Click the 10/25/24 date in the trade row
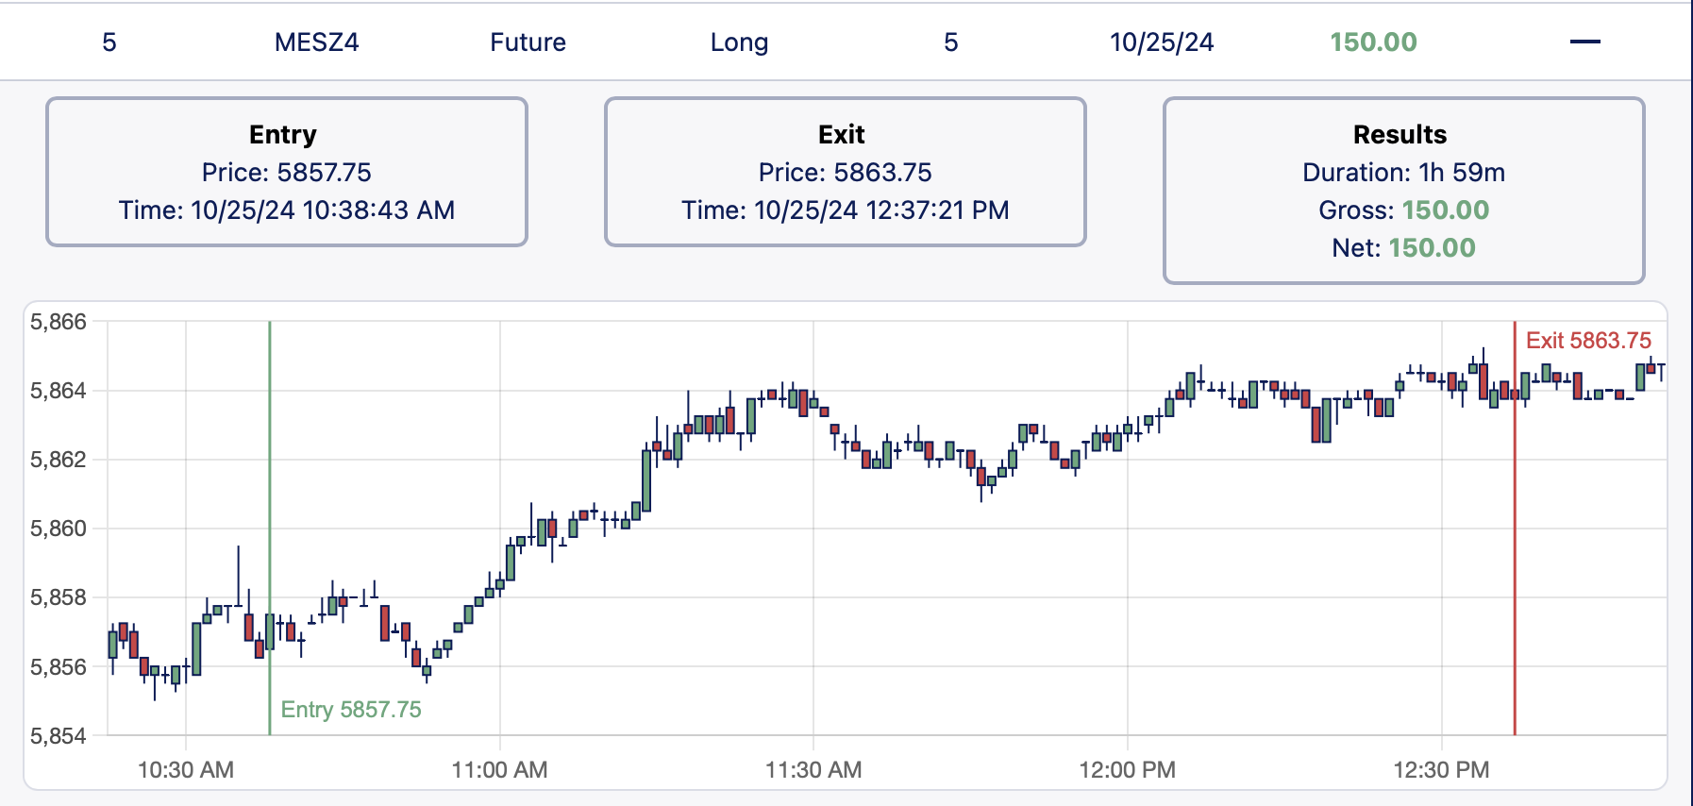This screenshot has width=1693, height=806. pyautogui.click(x=1161, y=42)
